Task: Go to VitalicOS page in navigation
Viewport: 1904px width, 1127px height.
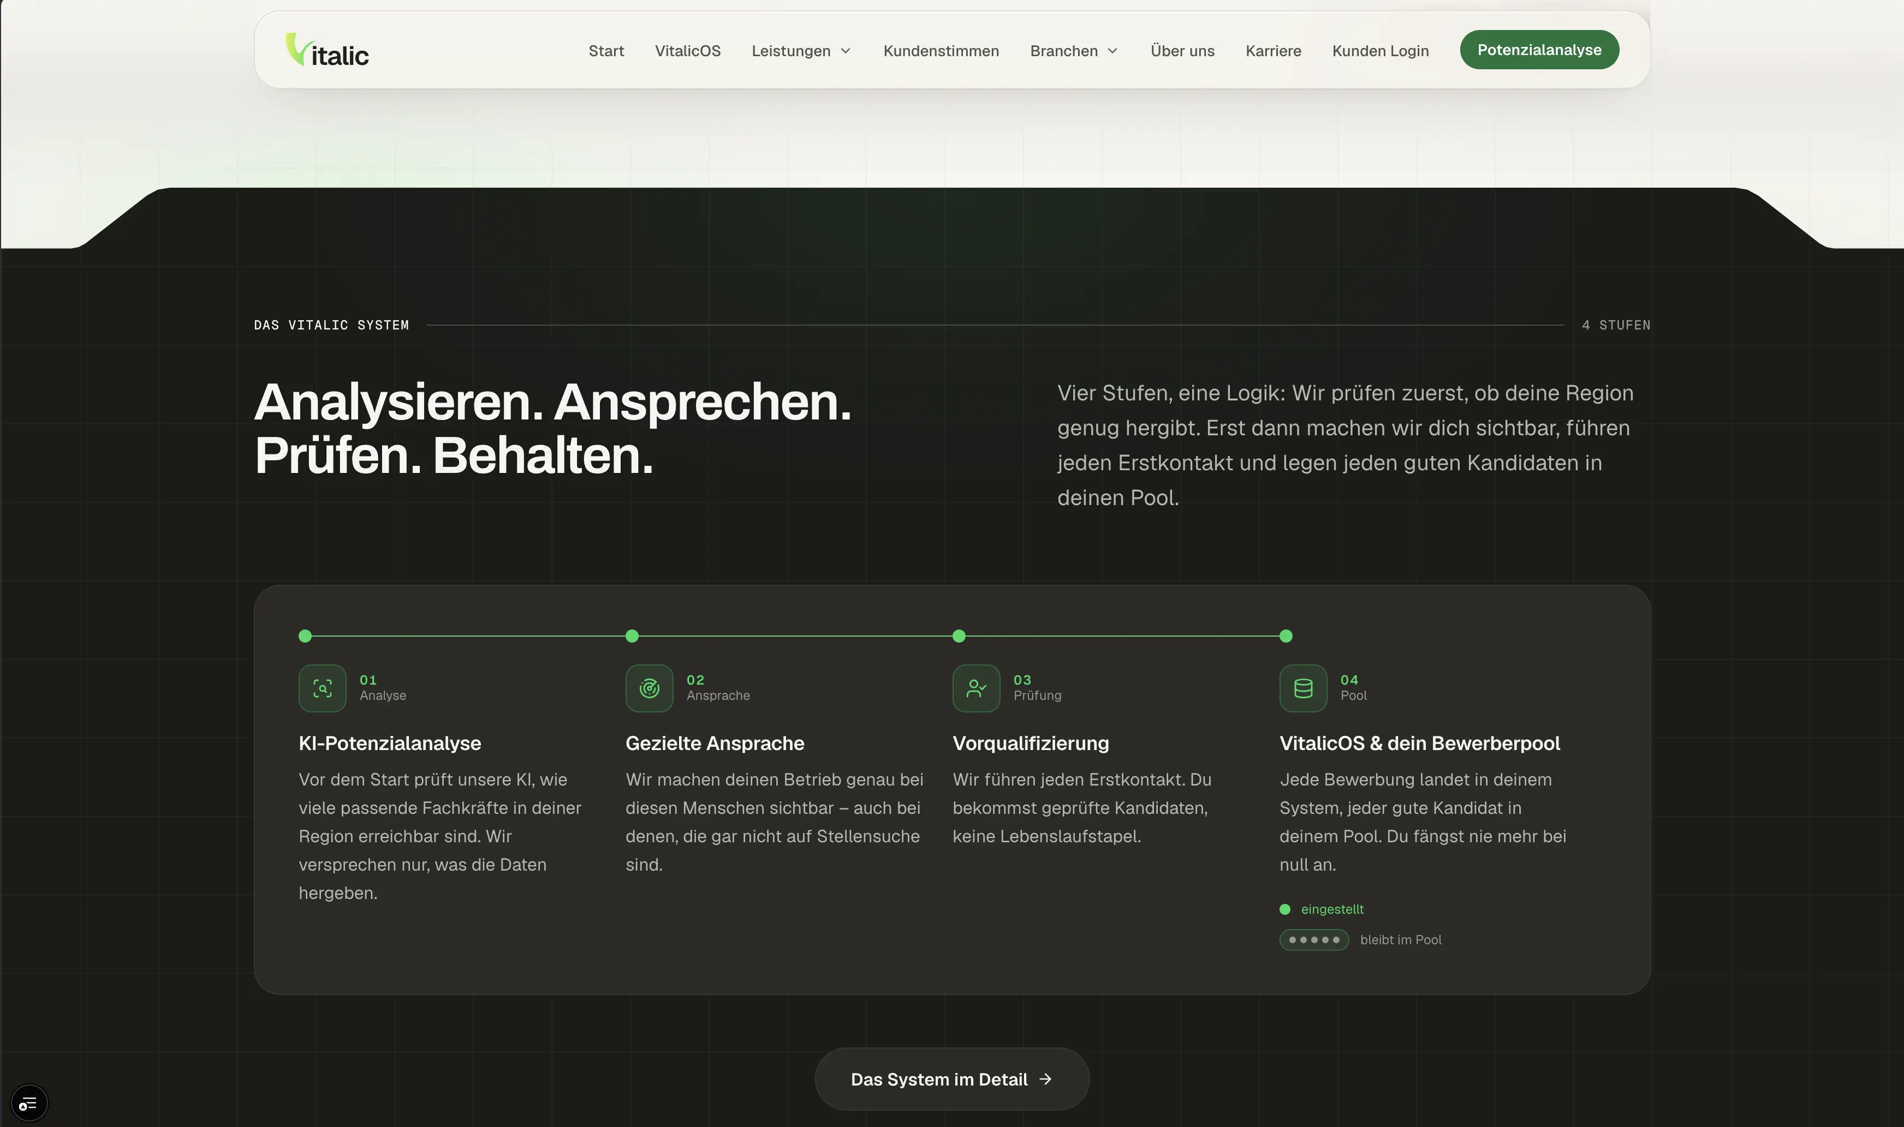Action: [687, 51]
